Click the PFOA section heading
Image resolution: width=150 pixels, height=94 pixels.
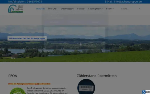point(13,76)
